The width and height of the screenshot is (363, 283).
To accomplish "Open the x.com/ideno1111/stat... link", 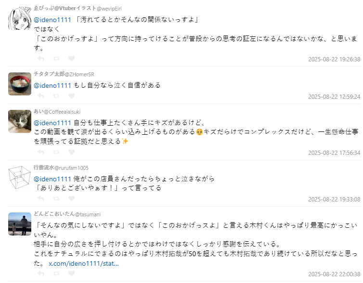I will [84, 263].
